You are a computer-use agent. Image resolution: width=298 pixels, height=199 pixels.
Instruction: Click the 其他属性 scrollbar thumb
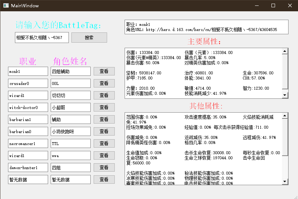pyautogui.click(x=285, y=137)
